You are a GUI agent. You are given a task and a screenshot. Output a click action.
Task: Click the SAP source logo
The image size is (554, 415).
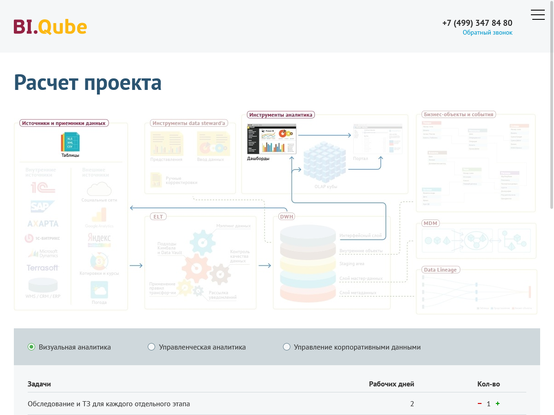[42, 207]
